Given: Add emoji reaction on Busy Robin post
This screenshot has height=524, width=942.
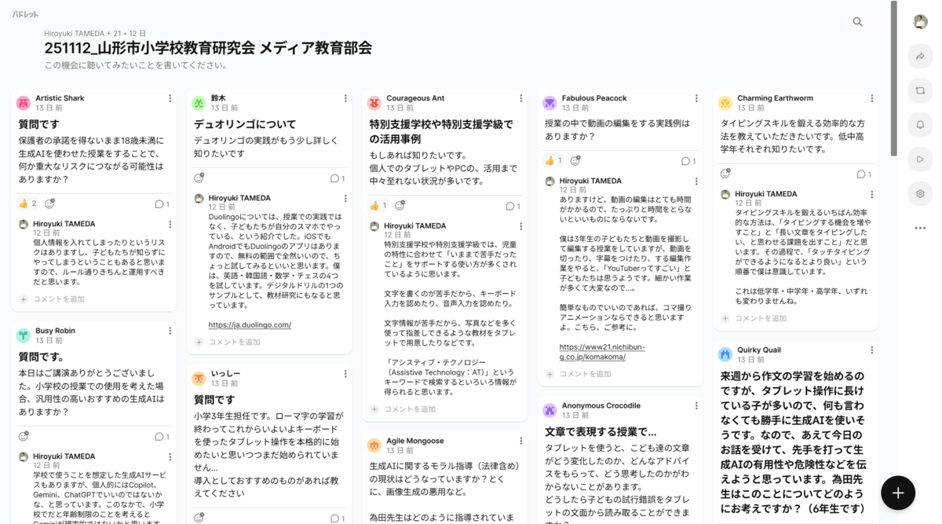Looking at the screenshot, I should [x=24, y=436].
